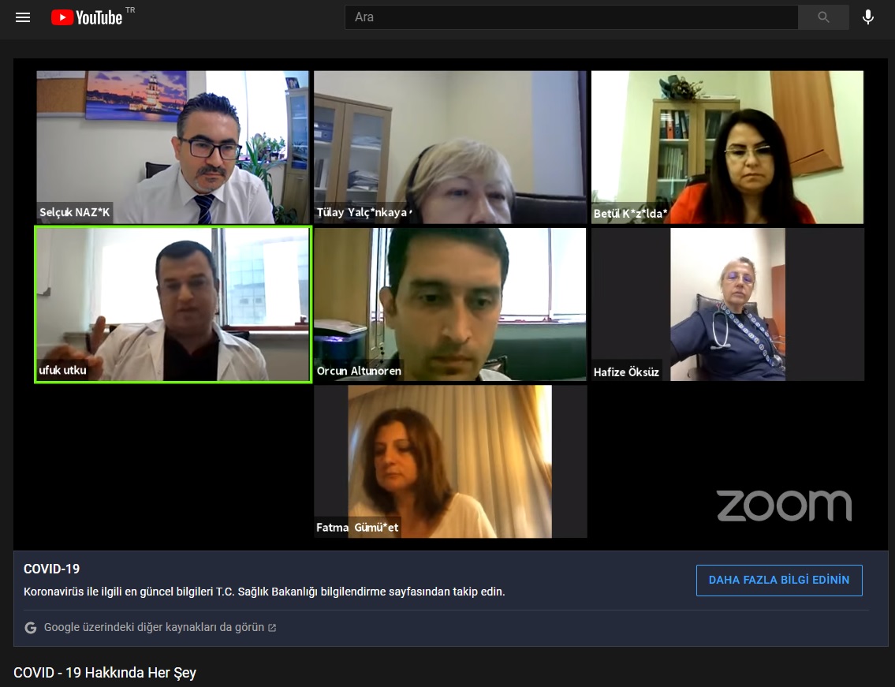Image resolution: width=895 pixels, height=687 pixels.
Task: Click the 'COVID - 19 Hakkında Her Şey' title
Action: [x=105, y=673]
